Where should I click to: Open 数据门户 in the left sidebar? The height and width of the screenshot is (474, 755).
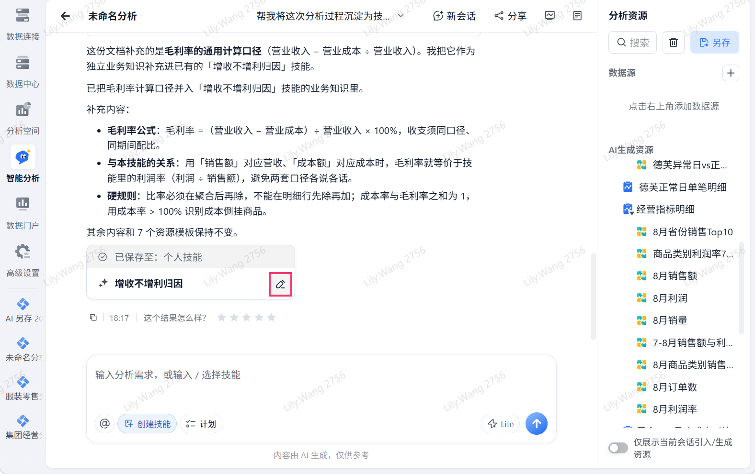pos(23,213)
